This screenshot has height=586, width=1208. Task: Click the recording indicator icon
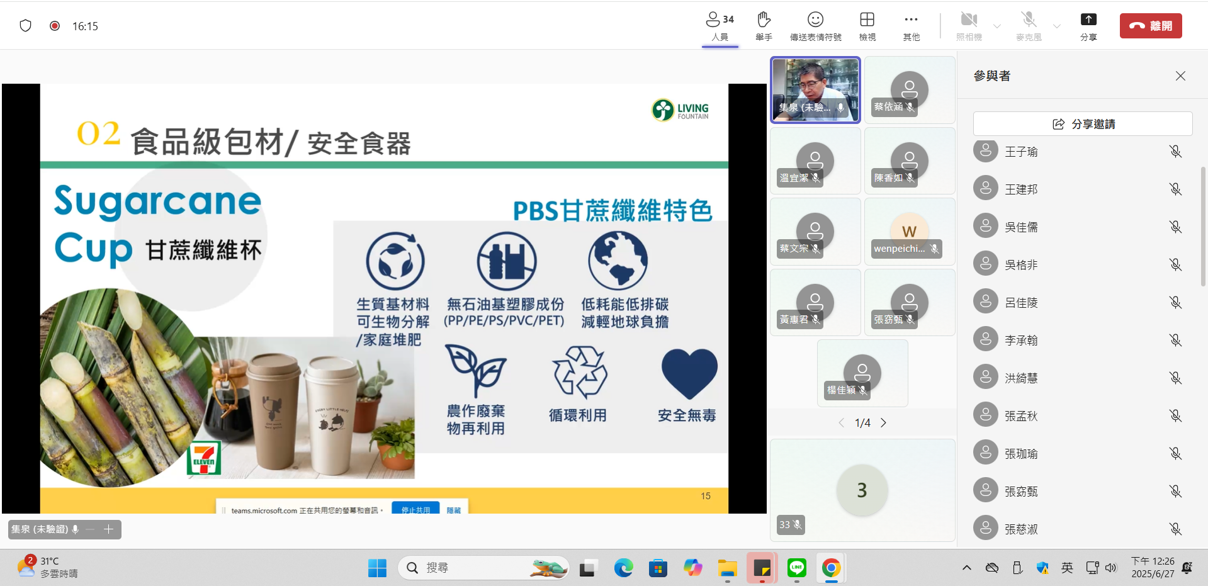click(x=55, y=26)
